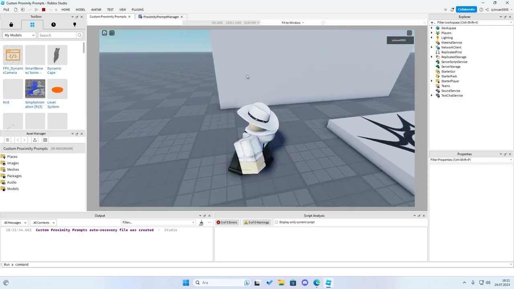Click iyiinsan5555 account name dropdown
The width and height of the screenshot is (514, 289).
(x=501, y=10)
